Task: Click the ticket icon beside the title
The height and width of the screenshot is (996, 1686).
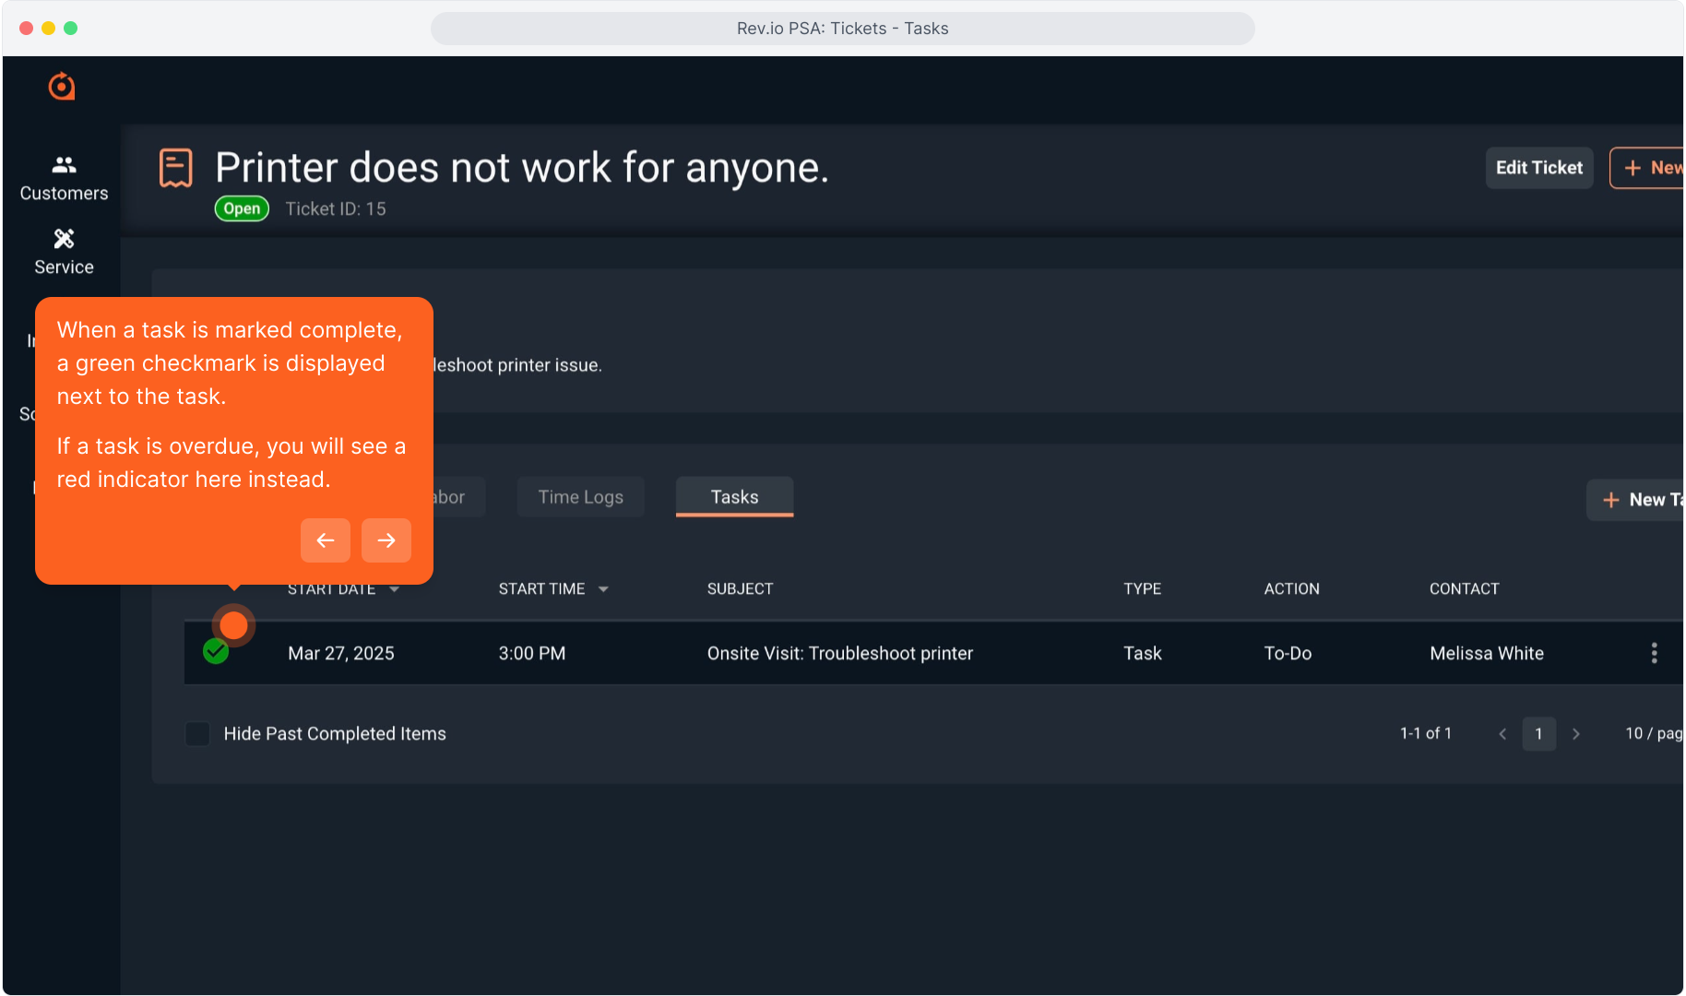Action: point(175,168)
